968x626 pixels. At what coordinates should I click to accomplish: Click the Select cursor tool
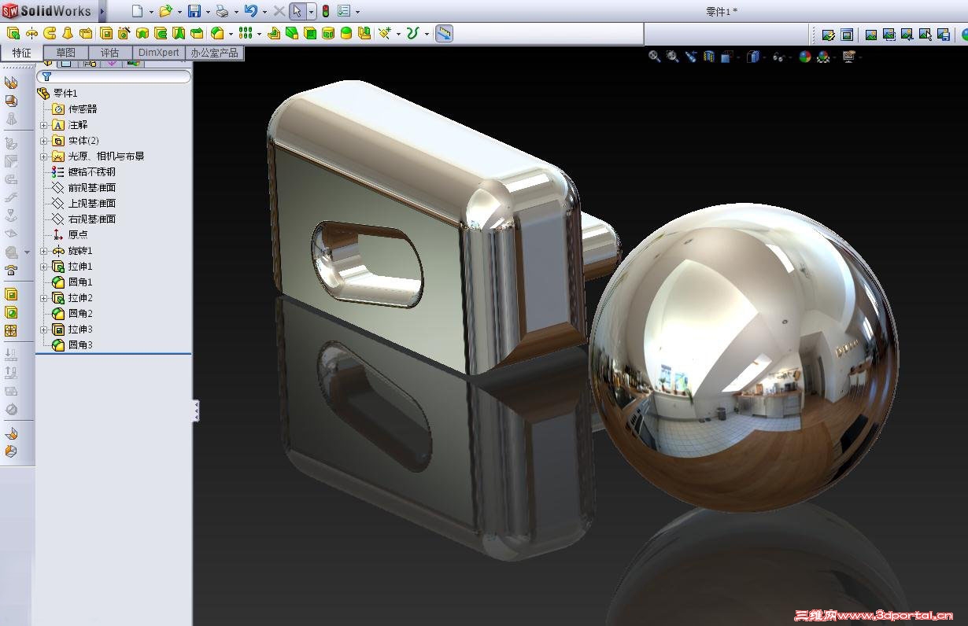pos(297,11)
